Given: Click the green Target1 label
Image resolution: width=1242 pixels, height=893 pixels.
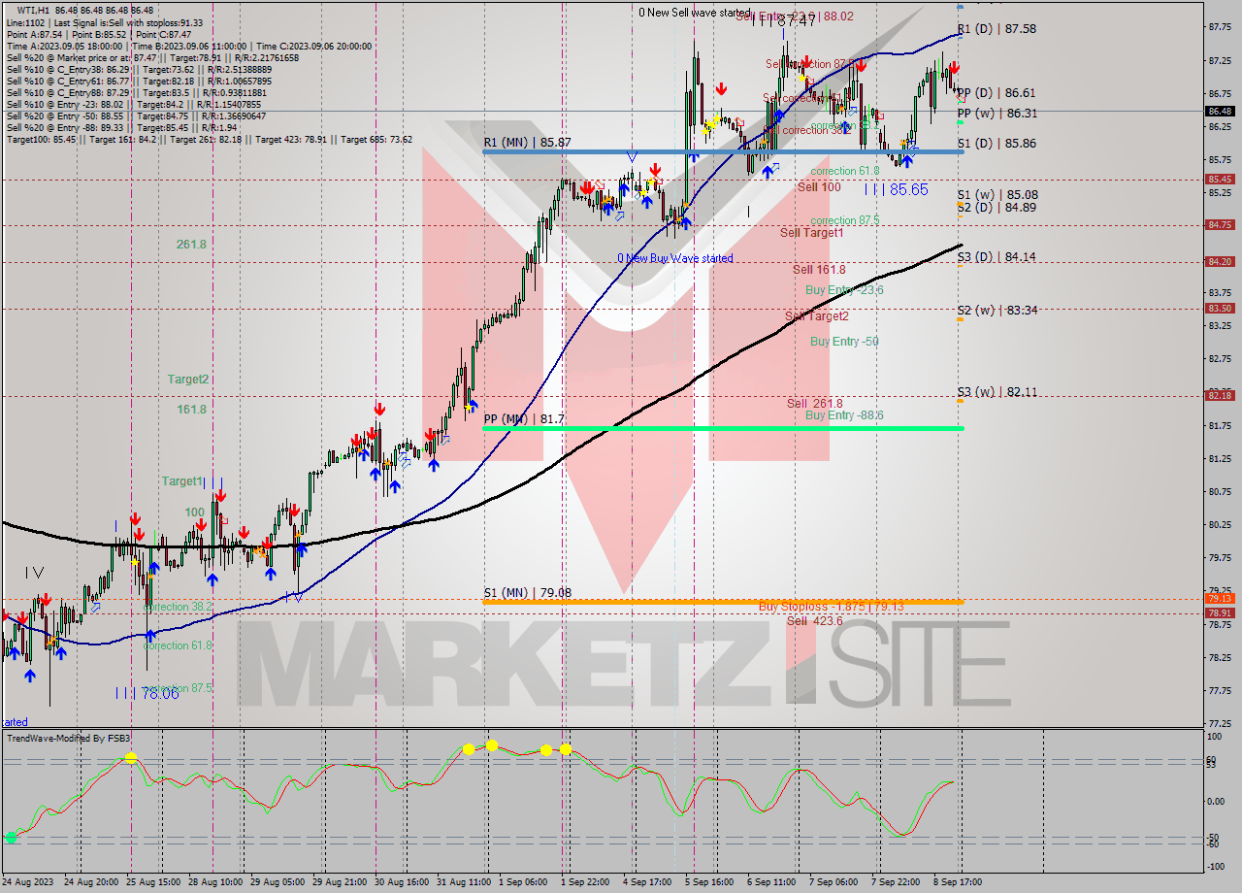Looking at the screenshot, I should [182, 481].
